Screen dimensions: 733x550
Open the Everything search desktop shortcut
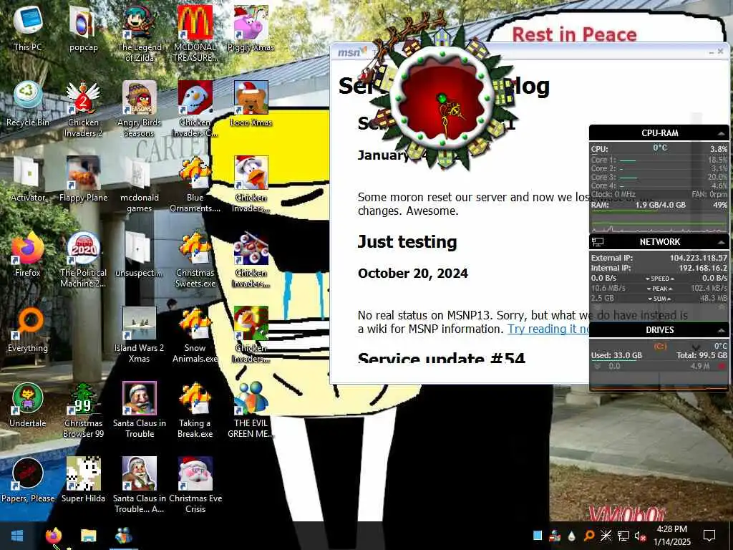(x=28, y=329)
